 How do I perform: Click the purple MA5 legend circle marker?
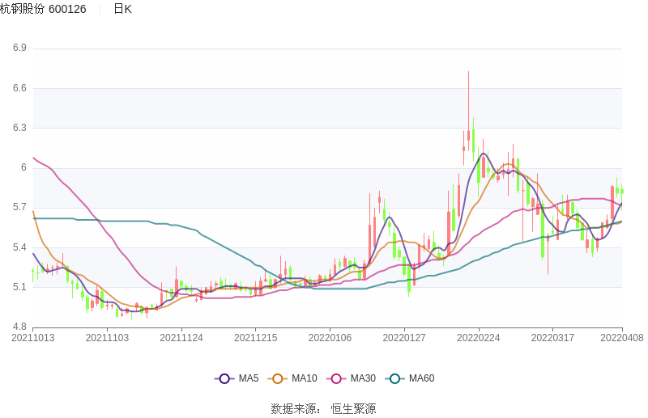coord(224,378)
